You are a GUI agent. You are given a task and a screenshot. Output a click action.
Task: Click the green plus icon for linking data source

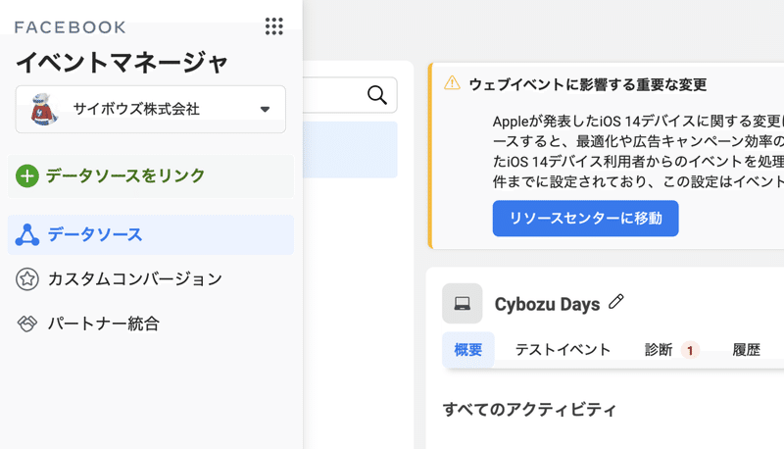[27, 176]
